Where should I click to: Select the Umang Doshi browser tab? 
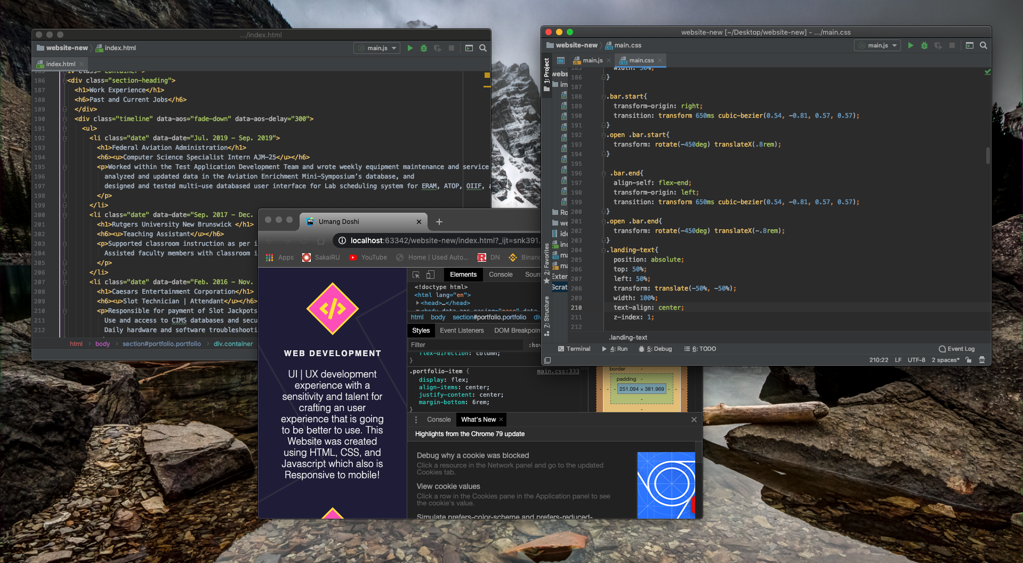tap(363, 222)
